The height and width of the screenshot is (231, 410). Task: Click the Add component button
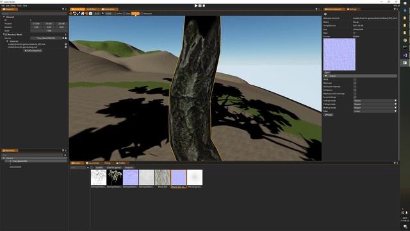pos(33,51)
